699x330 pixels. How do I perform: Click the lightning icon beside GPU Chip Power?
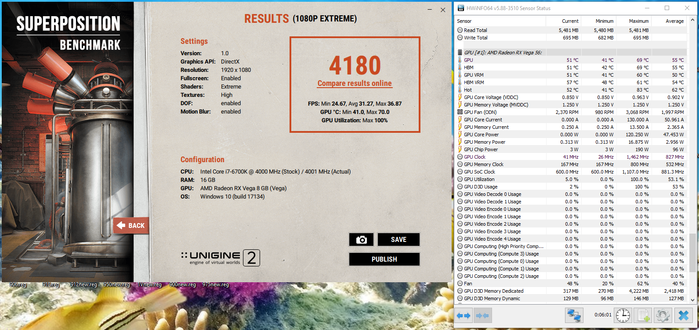click(460, 149)
